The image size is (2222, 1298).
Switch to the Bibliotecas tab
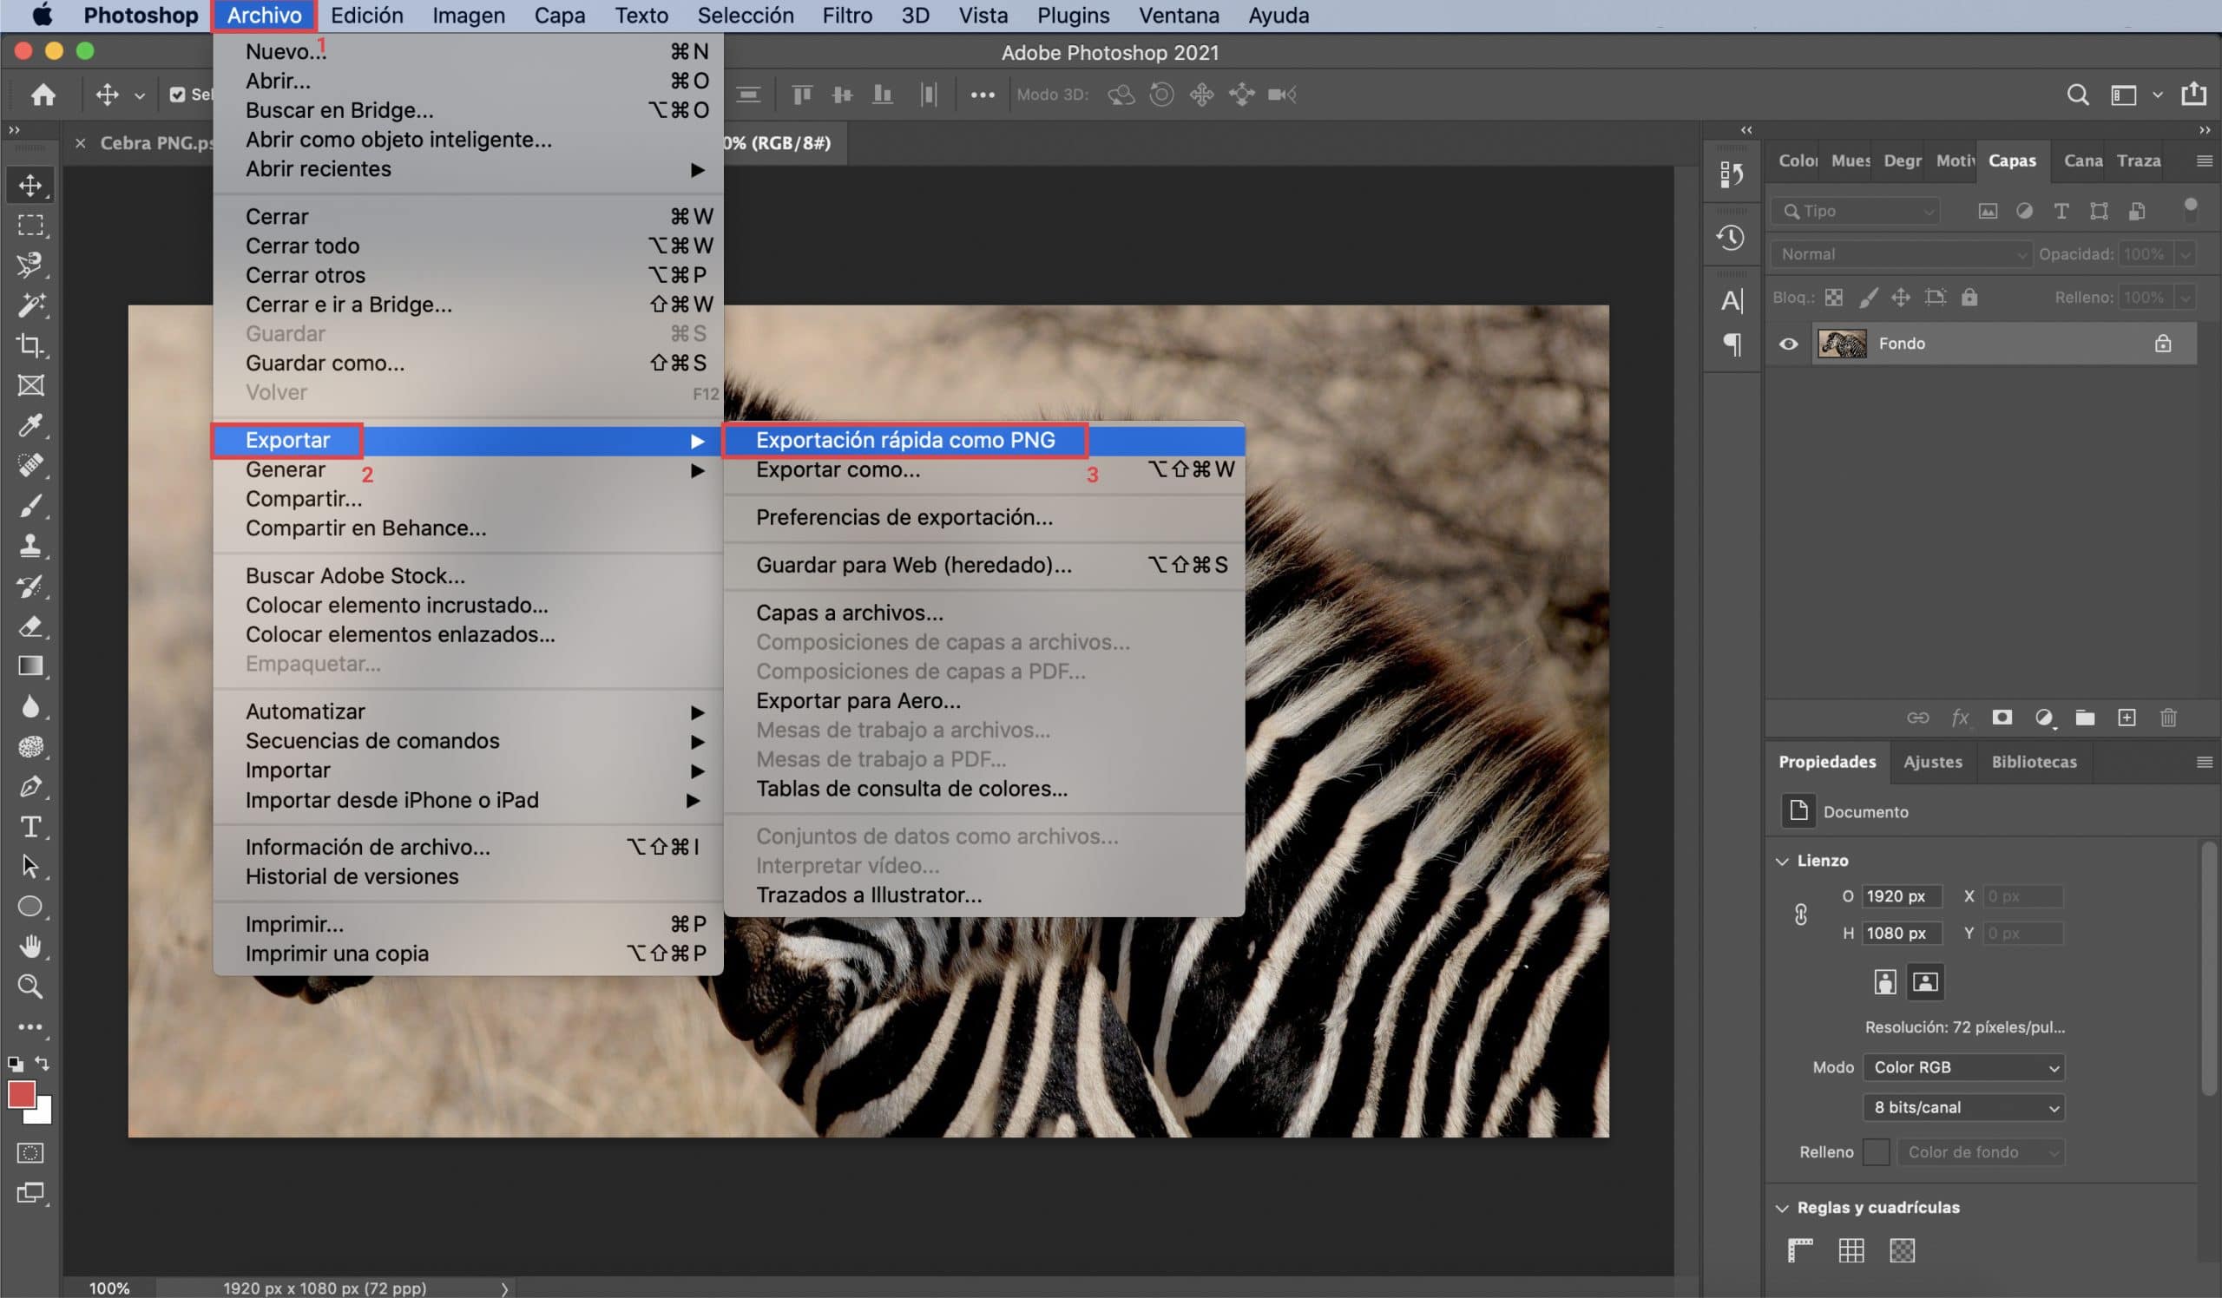coord(2034,763)
